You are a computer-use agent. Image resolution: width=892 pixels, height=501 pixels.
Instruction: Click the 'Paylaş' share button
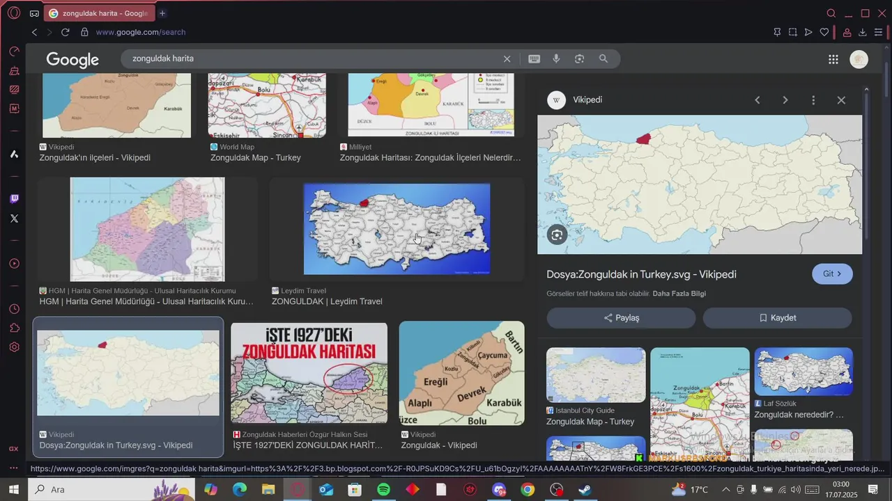621,318
